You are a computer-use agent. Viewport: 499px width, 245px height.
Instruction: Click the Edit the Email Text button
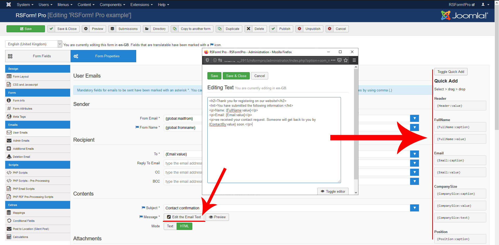[x=184, y=217]
